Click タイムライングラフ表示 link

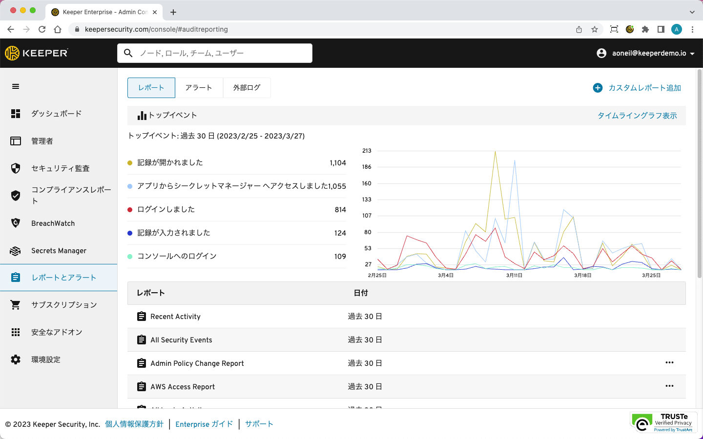click(x=637, y=116)
